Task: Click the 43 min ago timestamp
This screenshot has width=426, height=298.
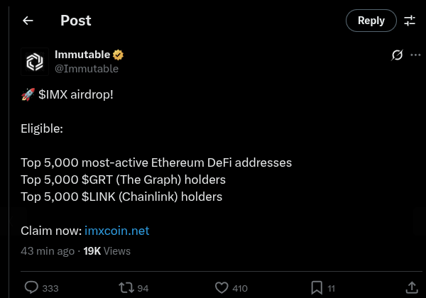Action: pyautogui.click(x=48, y=250)
